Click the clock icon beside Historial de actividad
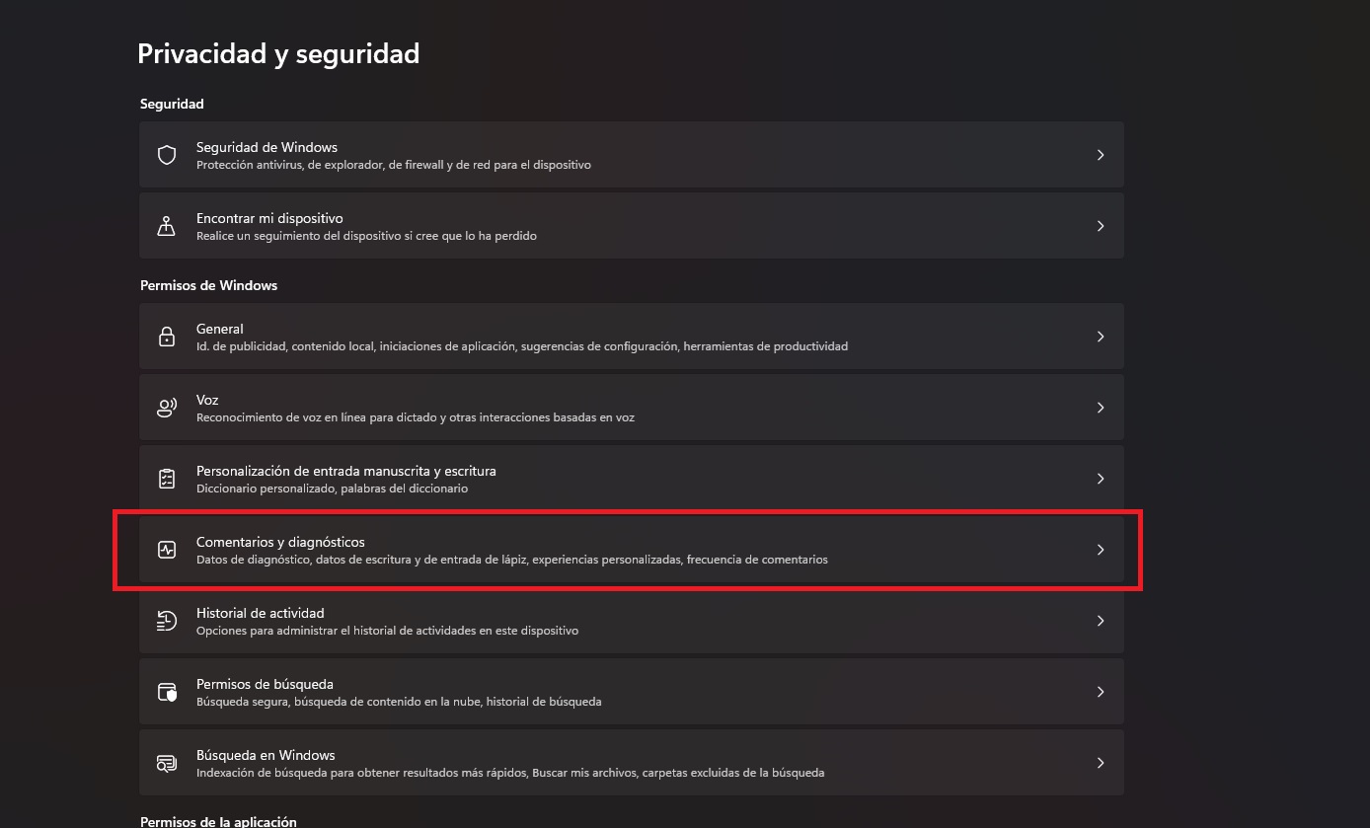 pyautogui.click(x=167, y=621)
